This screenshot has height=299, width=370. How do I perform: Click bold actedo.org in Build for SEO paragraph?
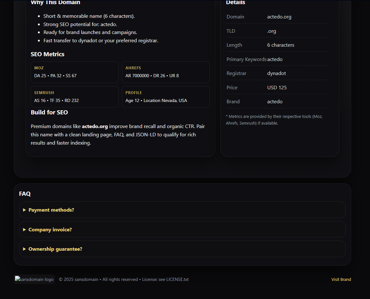click(95, 126)
